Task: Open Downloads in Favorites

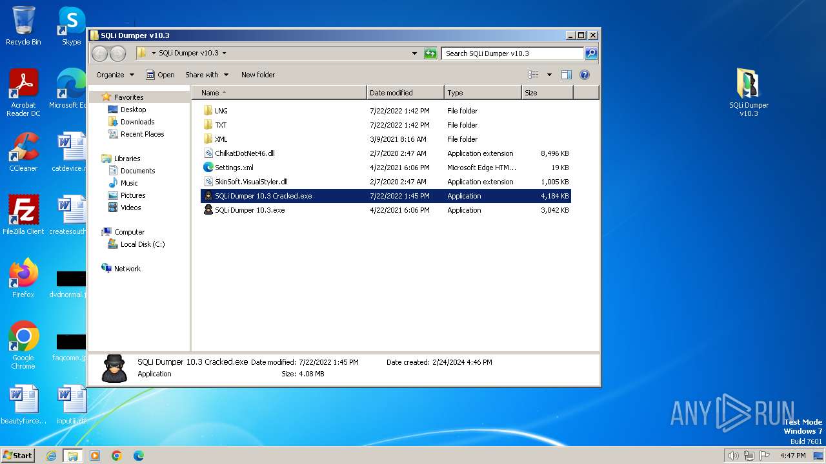Action: pyautogui.click(x=137, y=122)
